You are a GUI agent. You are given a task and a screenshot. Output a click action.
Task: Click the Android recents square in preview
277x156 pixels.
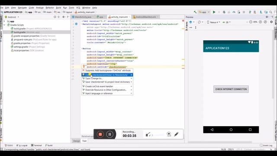pos(250,130)
